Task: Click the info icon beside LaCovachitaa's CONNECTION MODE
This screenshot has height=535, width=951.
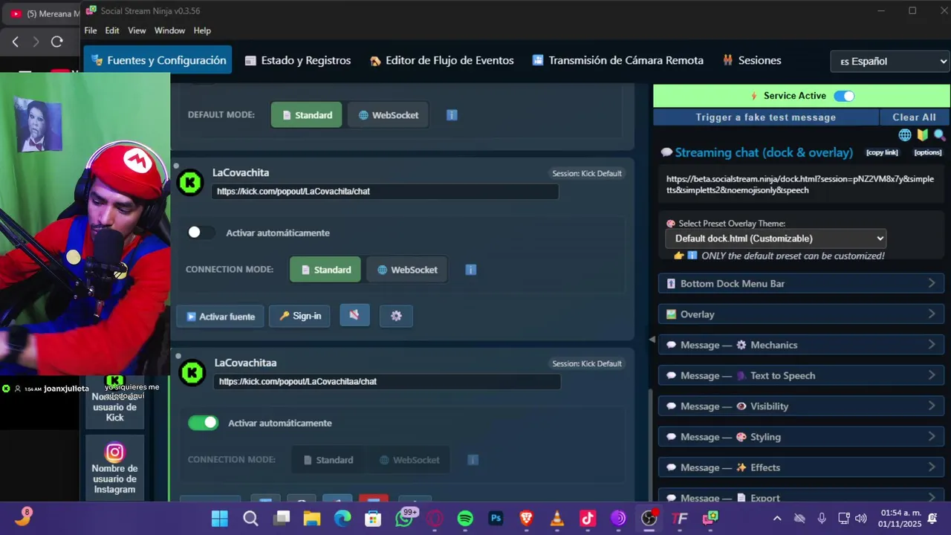Action: click(x=473, y=460)
